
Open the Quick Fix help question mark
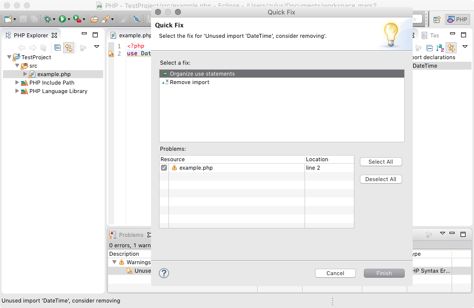(164, 273)
